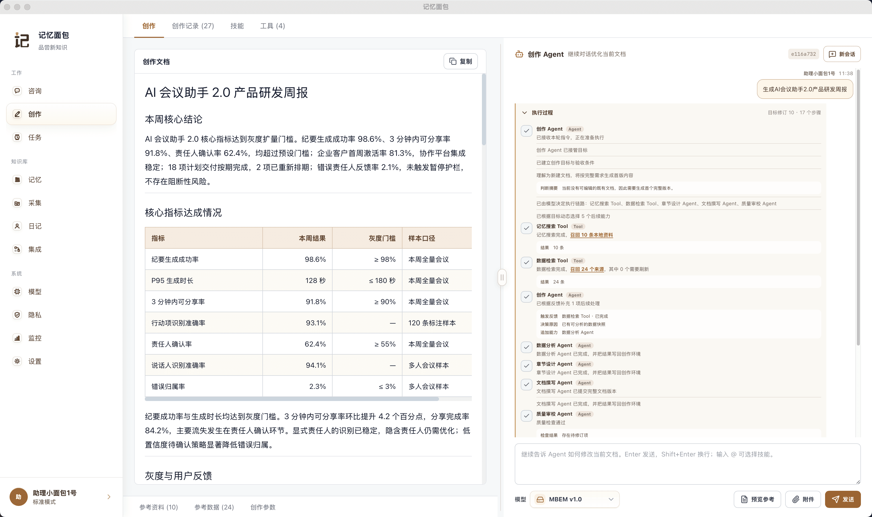Viewport: 872px width, 517px height.
Task: Open the 设置 gear icon
Action: (x=17, y=361)
